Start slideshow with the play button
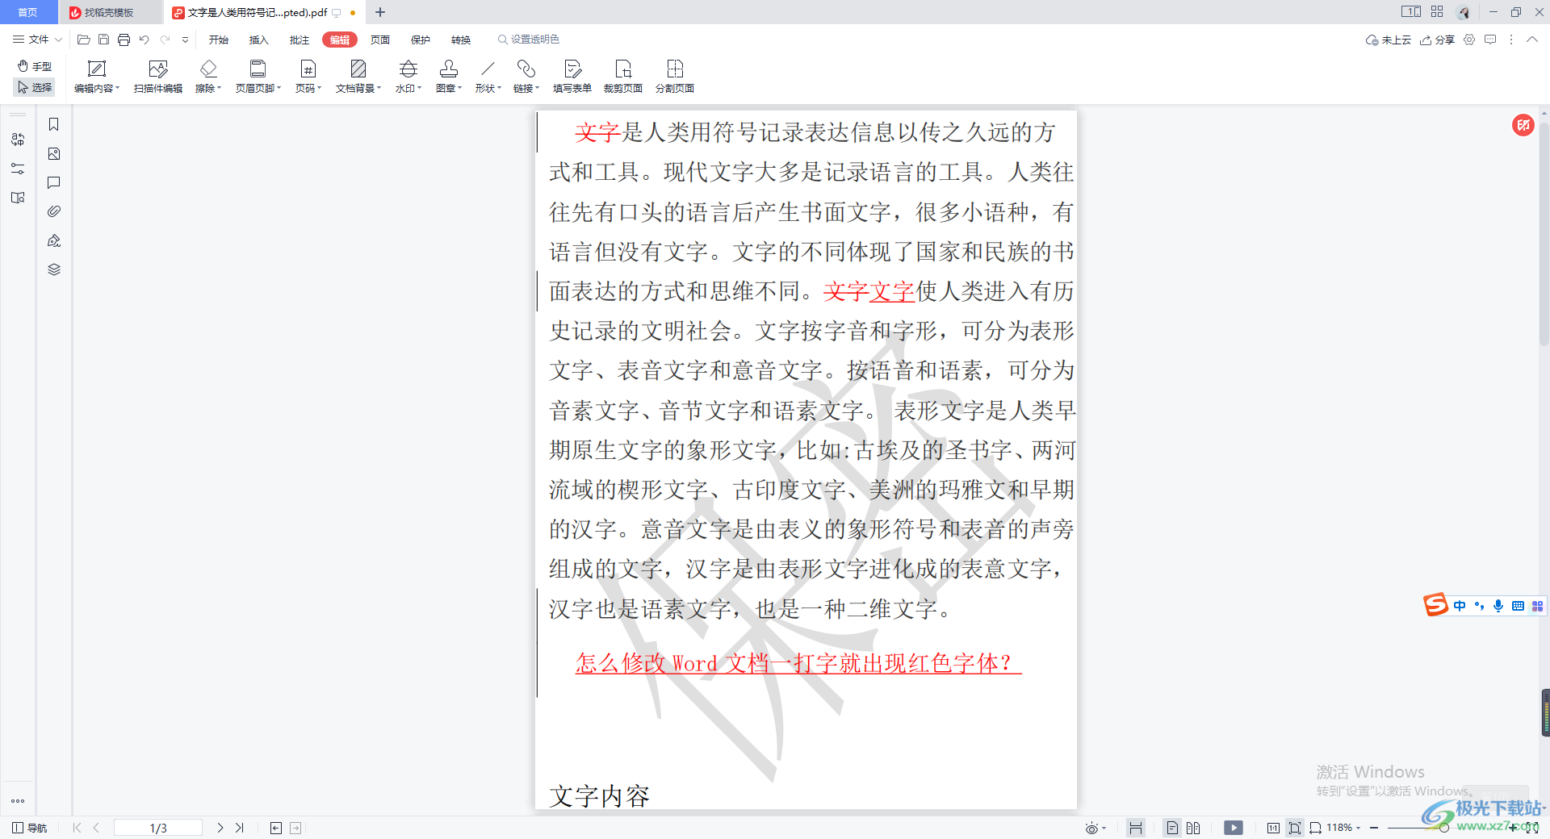Viewport: 1550px width, 839px height. click(1234, 828)
